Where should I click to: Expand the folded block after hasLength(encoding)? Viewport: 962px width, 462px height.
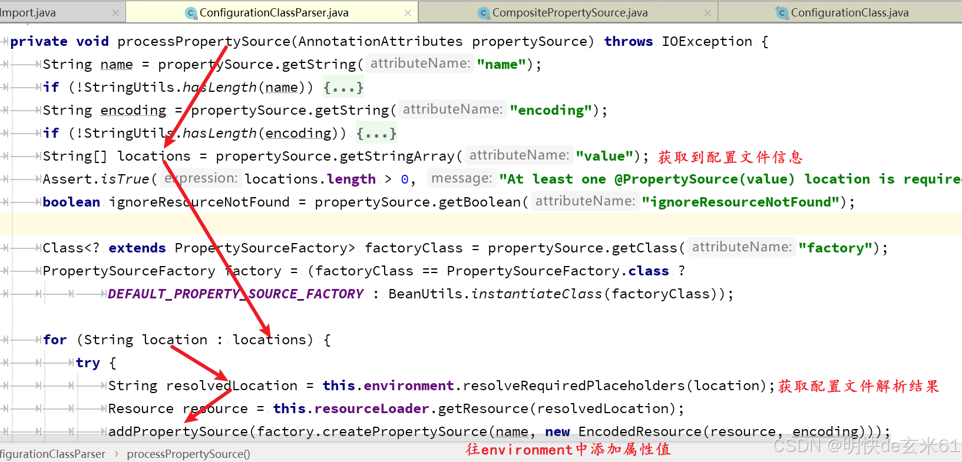tap(376, 134)
